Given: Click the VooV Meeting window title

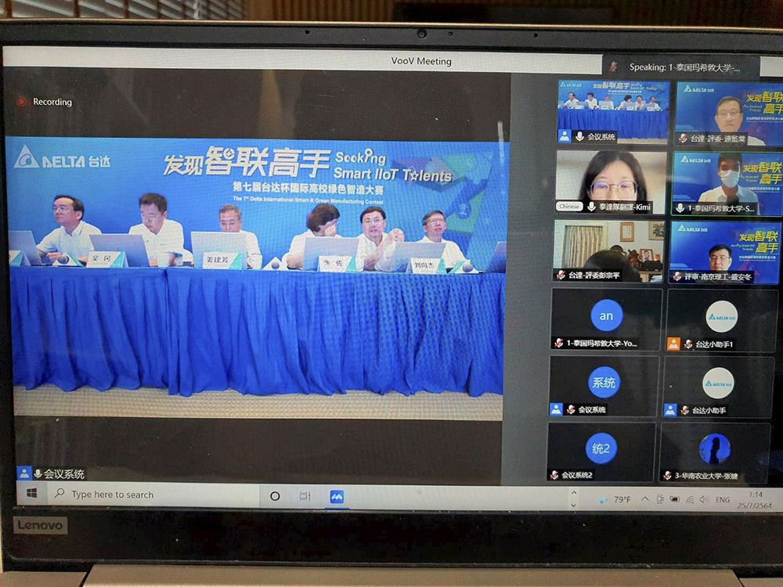Looking at the screenshot, I should point(421,61).
